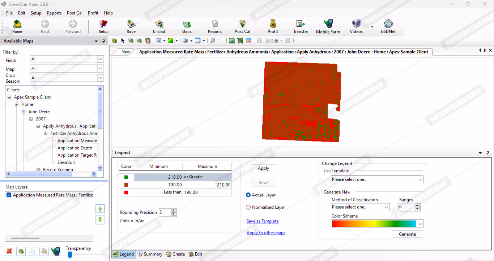Open the Edit menu
The width and height of the screenshot is (494, 261).
pos(22,13)
